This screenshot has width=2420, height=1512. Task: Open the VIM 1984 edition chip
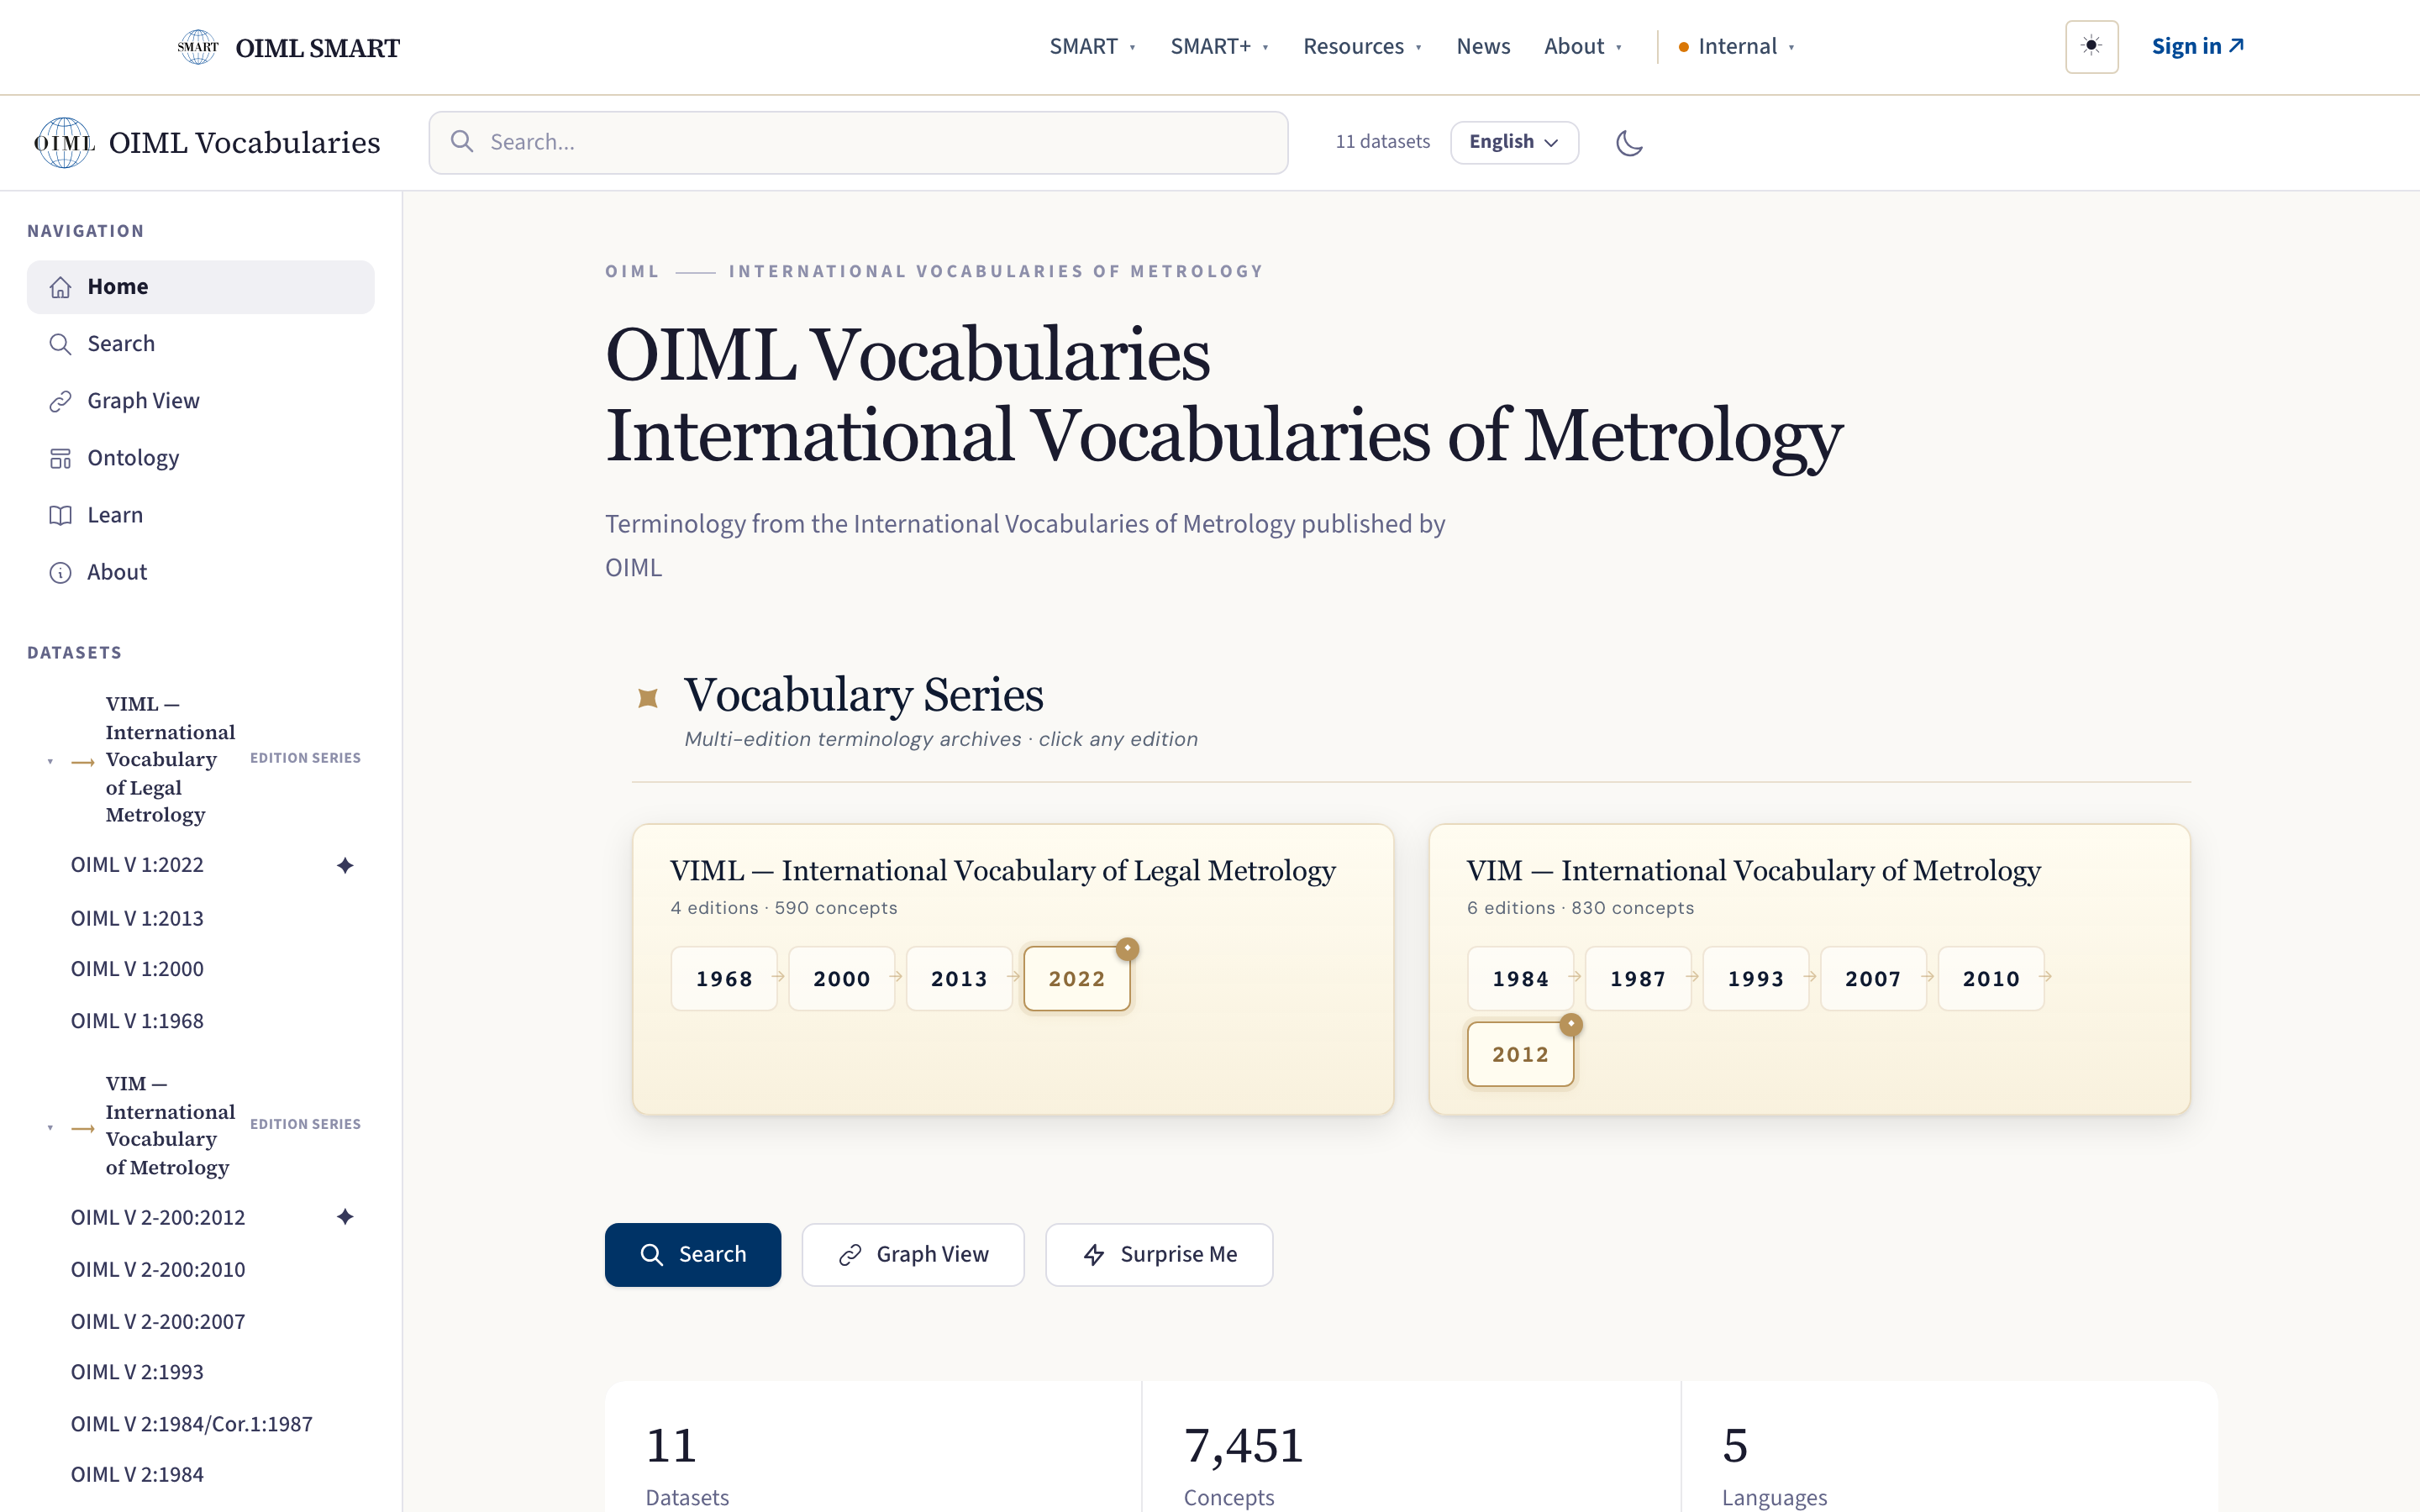[1520, 979]
